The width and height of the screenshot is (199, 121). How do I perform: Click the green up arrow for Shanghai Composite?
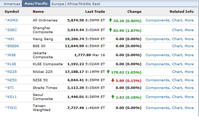tap(110, 30)
